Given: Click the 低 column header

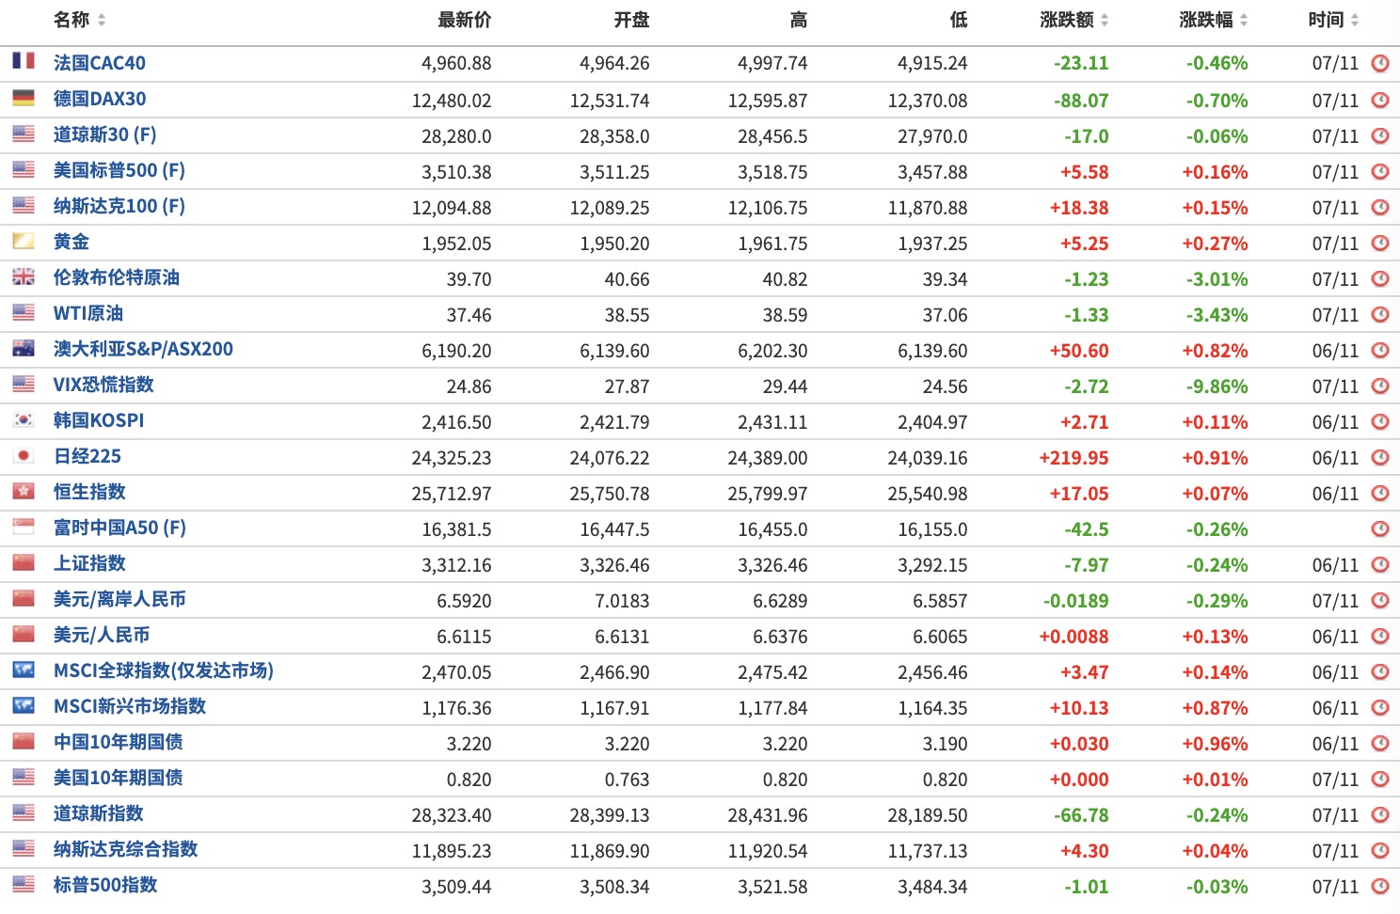Looking at the screenshot, I should (x=959, y=20).
